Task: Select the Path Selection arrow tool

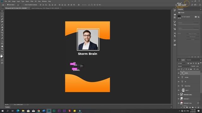Action: point(2,41)
